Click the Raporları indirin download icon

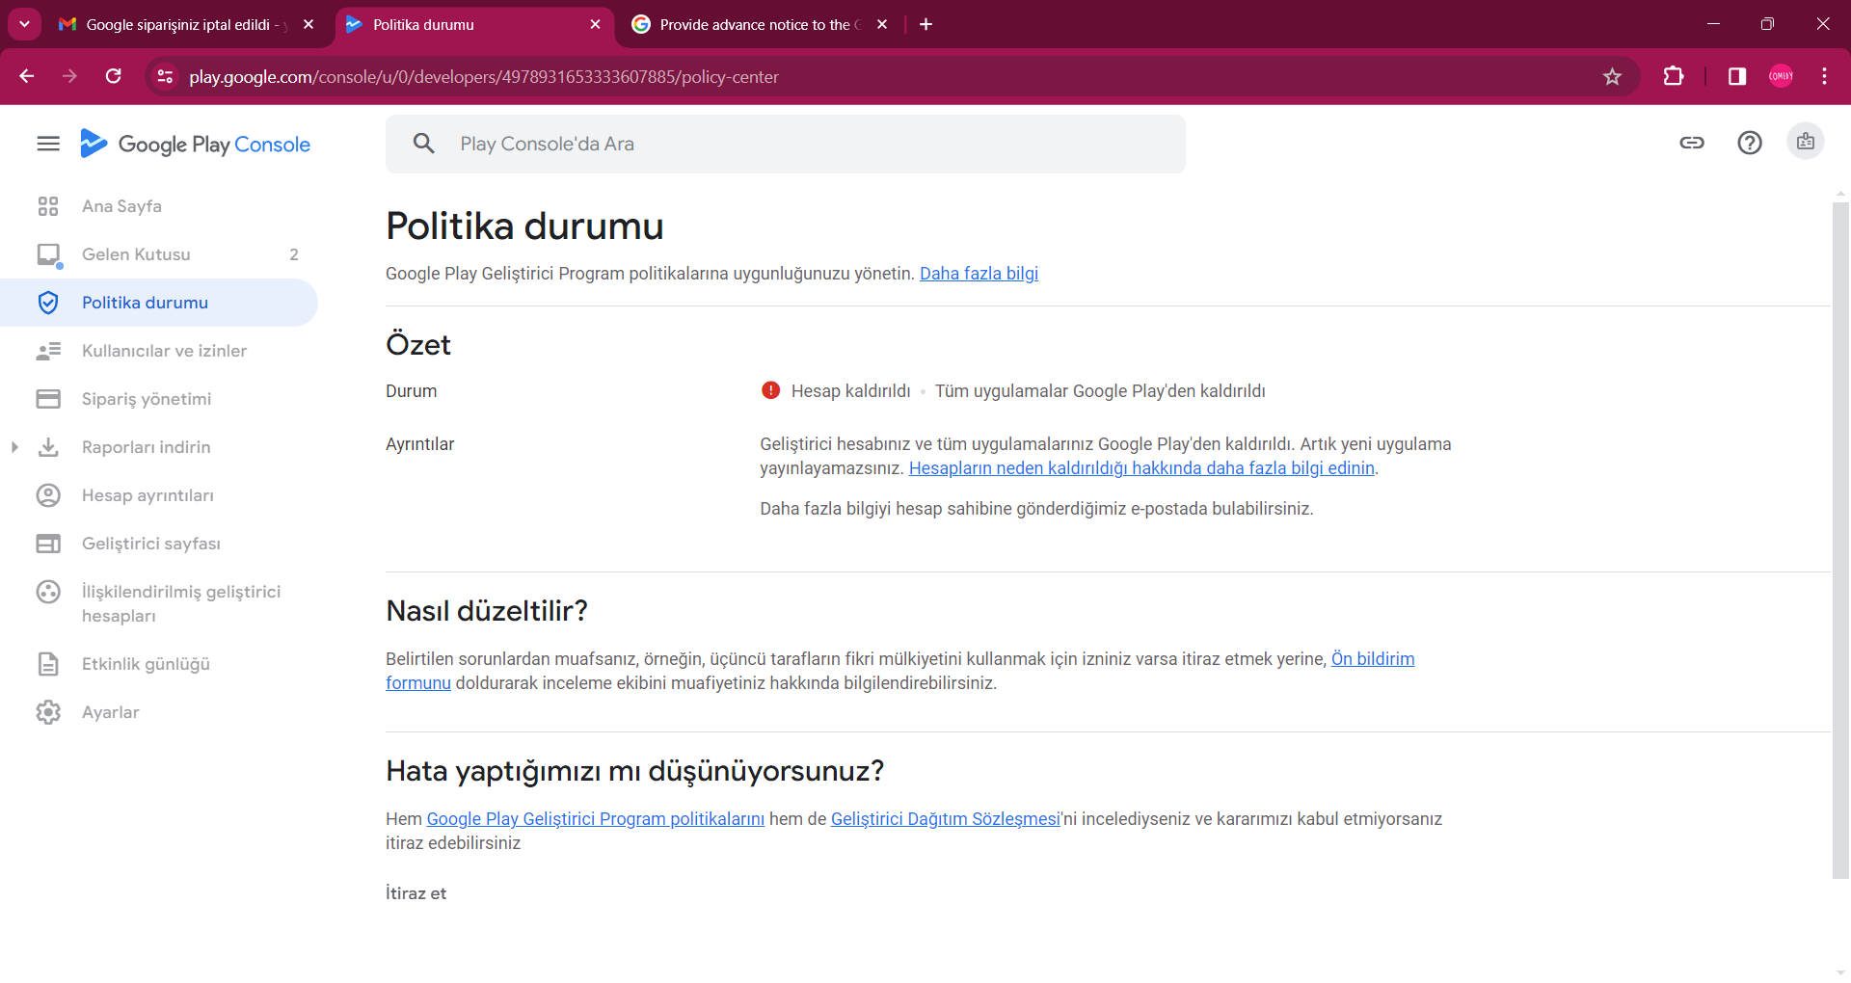(x=48, y=447)
